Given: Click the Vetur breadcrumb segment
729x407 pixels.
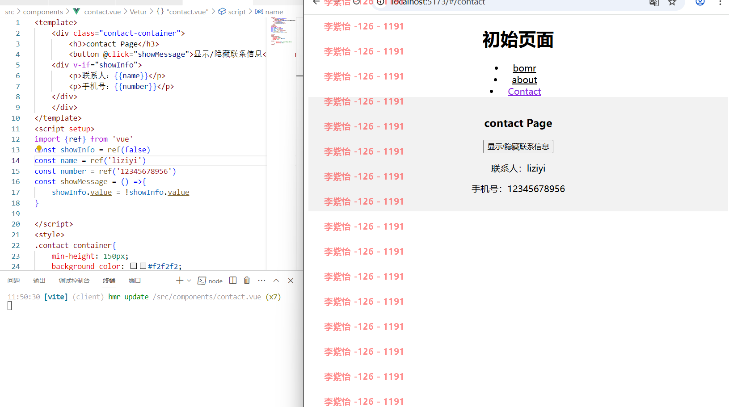Looking at the screenshot, I should coord(138,12).
